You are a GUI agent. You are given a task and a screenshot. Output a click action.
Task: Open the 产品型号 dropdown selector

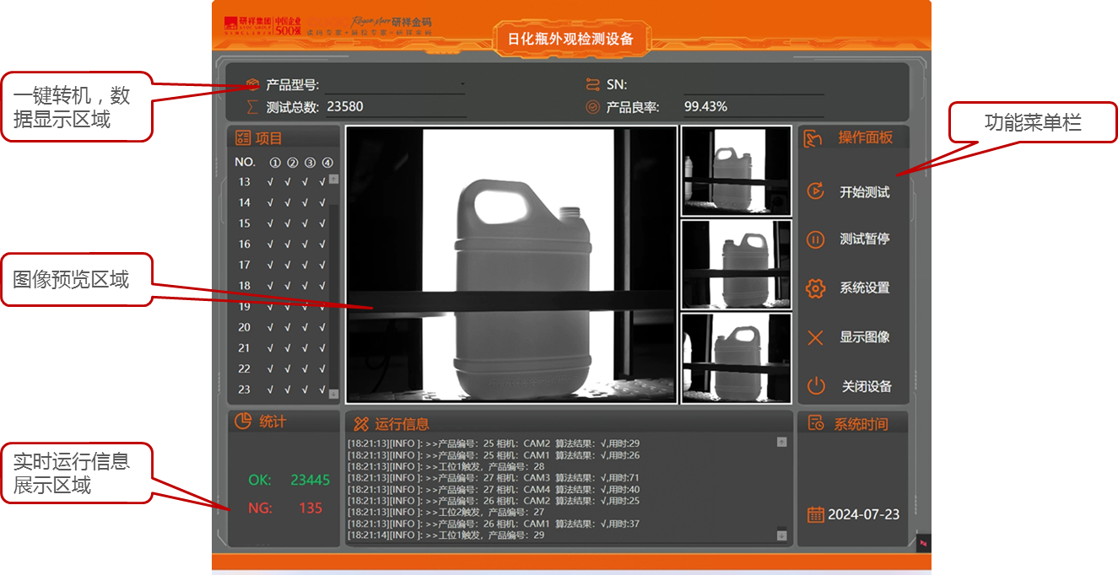pyautogui.click(x=462, y=84)
